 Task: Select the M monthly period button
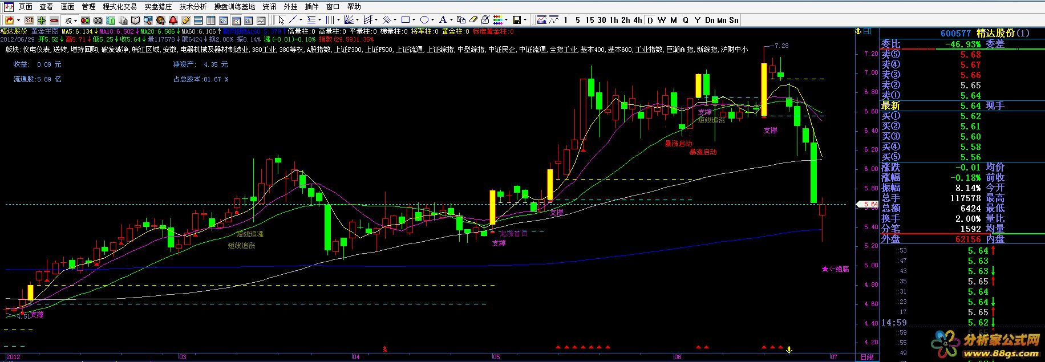click(x=673, y=20)
